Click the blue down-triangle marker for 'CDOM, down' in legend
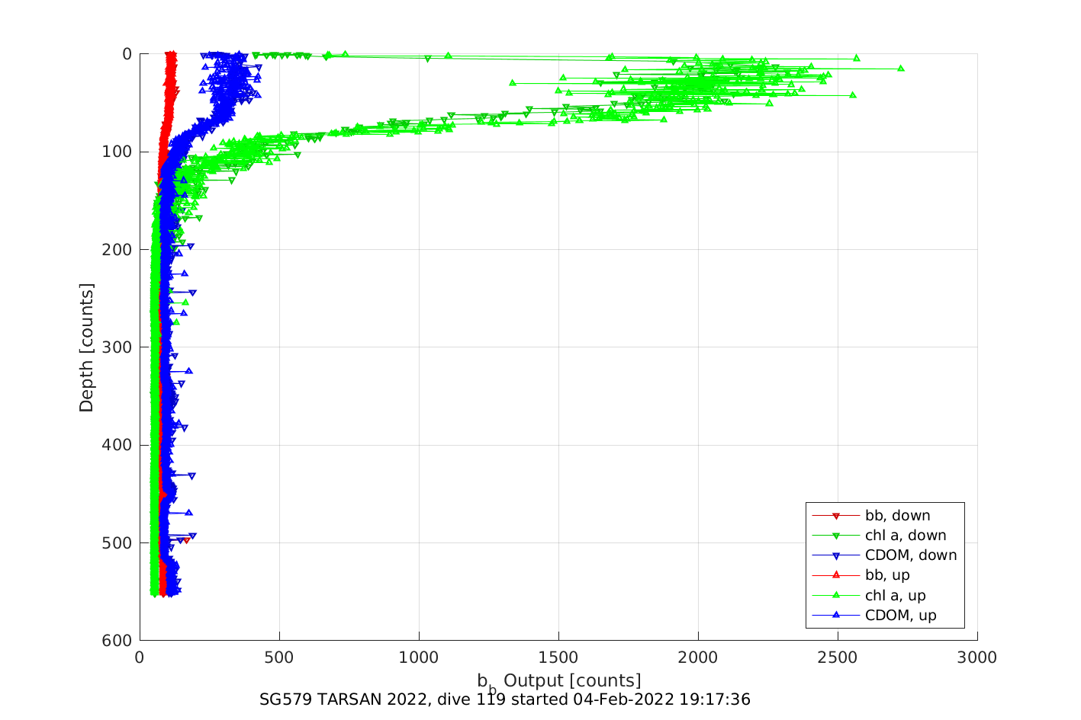1081x720 pixels. coord(836,556)
